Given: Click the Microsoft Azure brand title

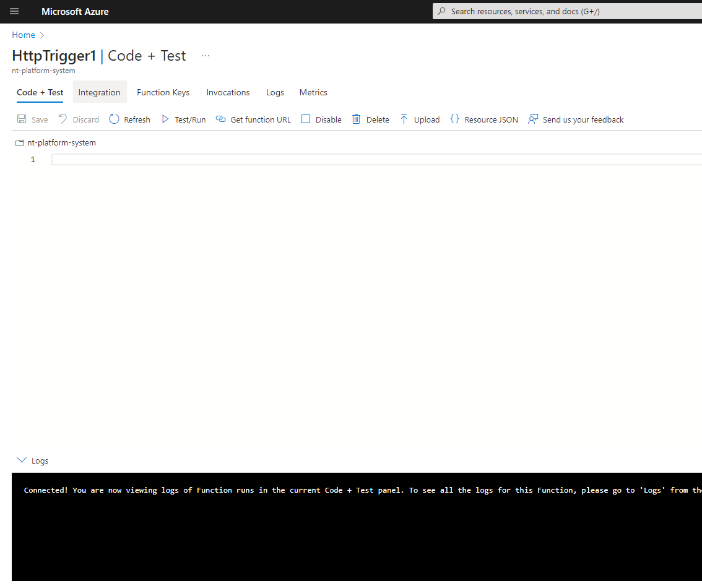Looking at the screenshot, I should tap(76, 12).
